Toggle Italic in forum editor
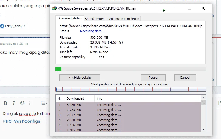This screenshot has height=139, width=221. point(14,103)
